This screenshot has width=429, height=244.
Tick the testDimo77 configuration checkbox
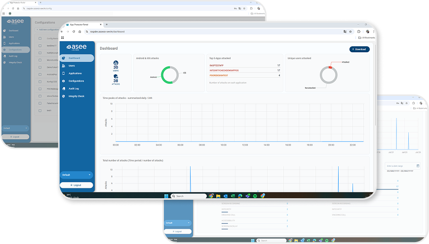(39, 45)
